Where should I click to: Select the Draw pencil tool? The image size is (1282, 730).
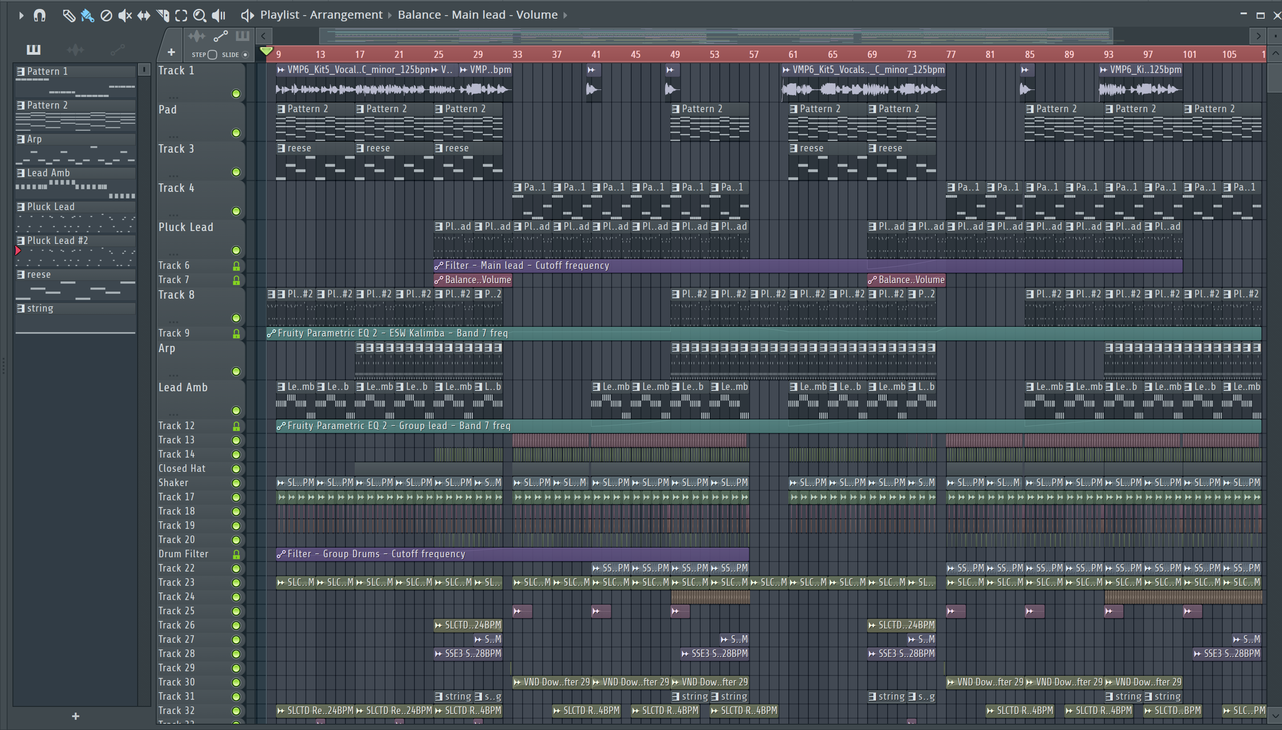(x=69, y=16)
